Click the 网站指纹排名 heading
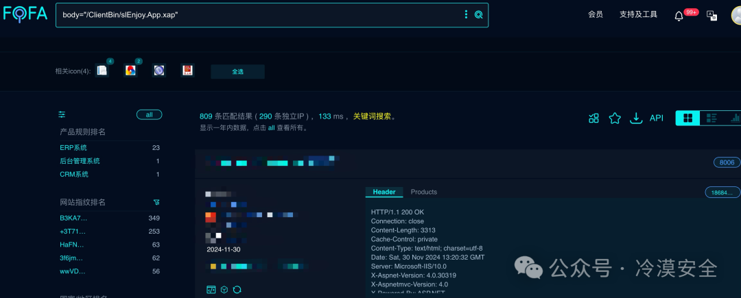This screenshot has height=298, width=741. 83,202
